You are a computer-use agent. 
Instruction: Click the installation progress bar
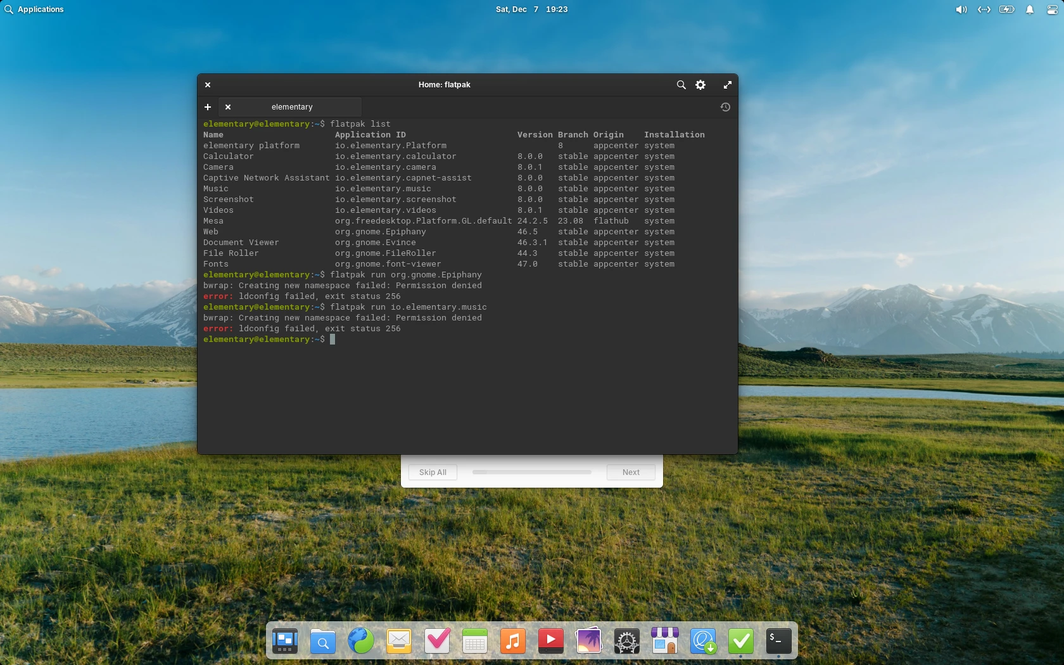pos(531,472)
